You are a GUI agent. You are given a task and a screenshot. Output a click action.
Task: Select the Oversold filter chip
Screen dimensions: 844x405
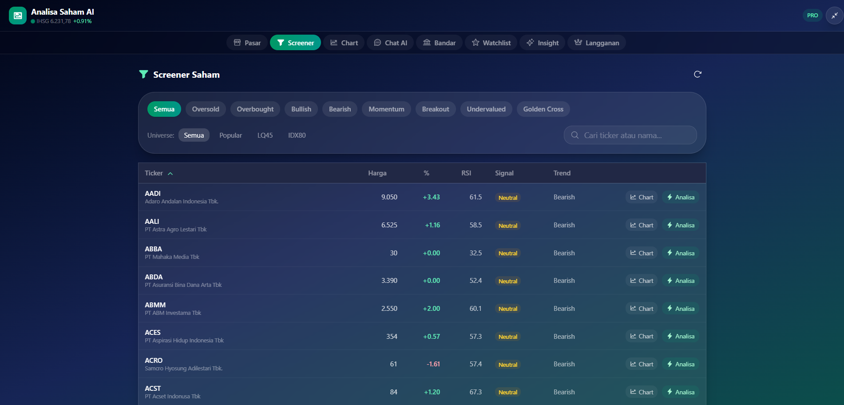206,109
